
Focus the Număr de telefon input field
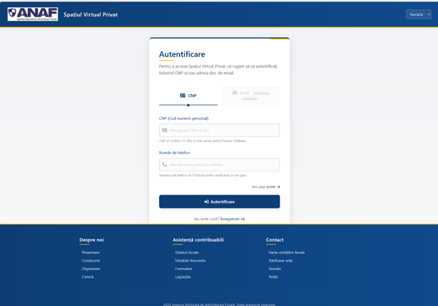222,165
